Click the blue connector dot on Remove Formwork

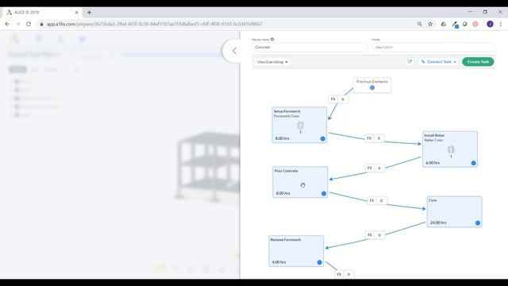click(x=319, y=262)
